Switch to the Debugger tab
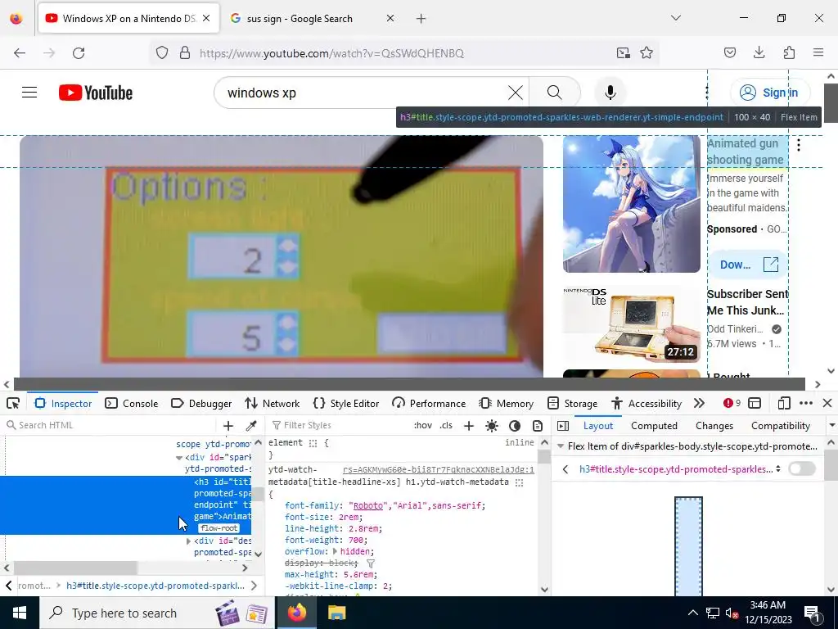This screenshot has width=838, height=629. coord(201,403)
